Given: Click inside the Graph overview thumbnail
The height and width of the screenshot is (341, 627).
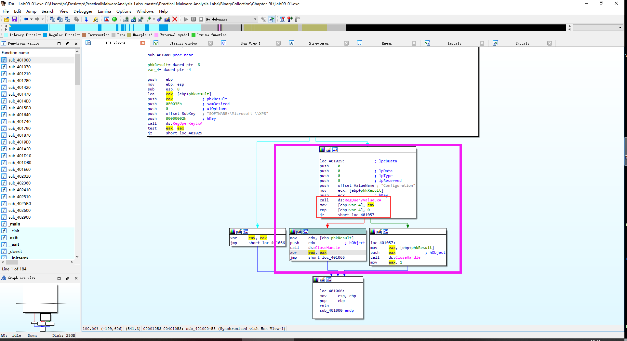Looking at the screenshot, I should point(40,306).
